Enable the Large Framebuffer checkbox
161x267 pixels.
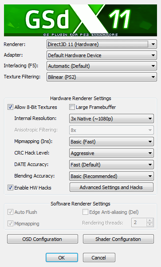pos(72,107)
